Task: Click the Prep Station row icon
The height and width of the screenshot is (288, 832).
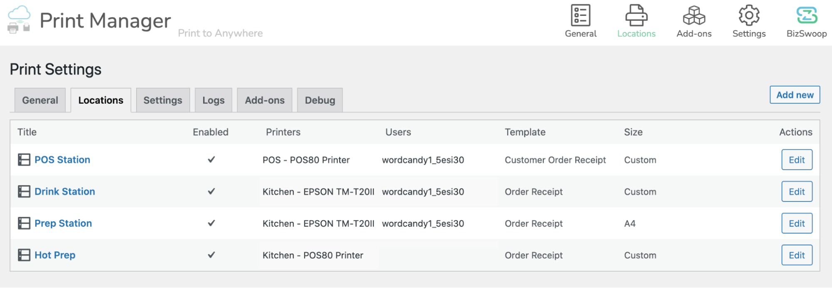Action: 24,223
